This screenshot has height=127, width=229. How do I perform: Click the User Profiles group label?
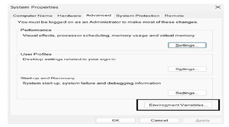point(36,54)
